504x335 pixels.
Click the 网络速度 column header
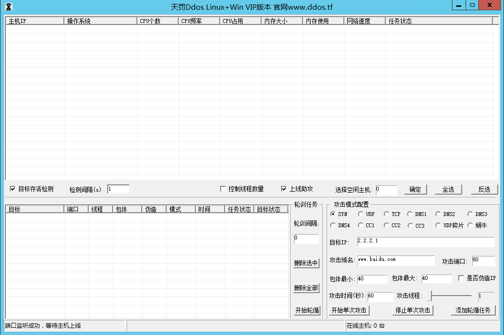pos(365,21)
